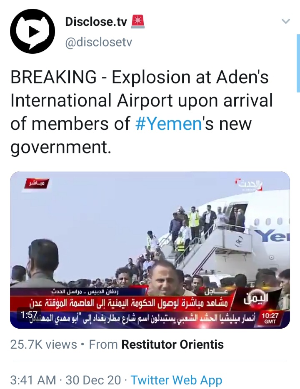Open the 3:41 AM · 30 Dec 20 timestamp

[x=65, y=380]
